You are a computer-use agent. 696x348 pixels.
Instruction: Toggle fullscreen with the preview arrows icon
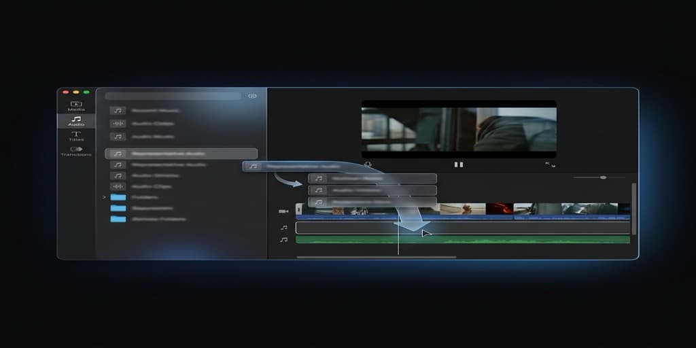point(550,164)
